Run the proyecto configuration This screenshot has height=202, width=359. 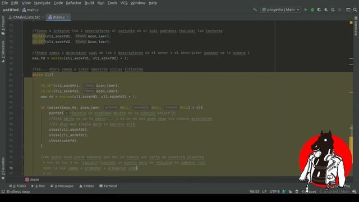pyautogui.click(x=306, y=10)
